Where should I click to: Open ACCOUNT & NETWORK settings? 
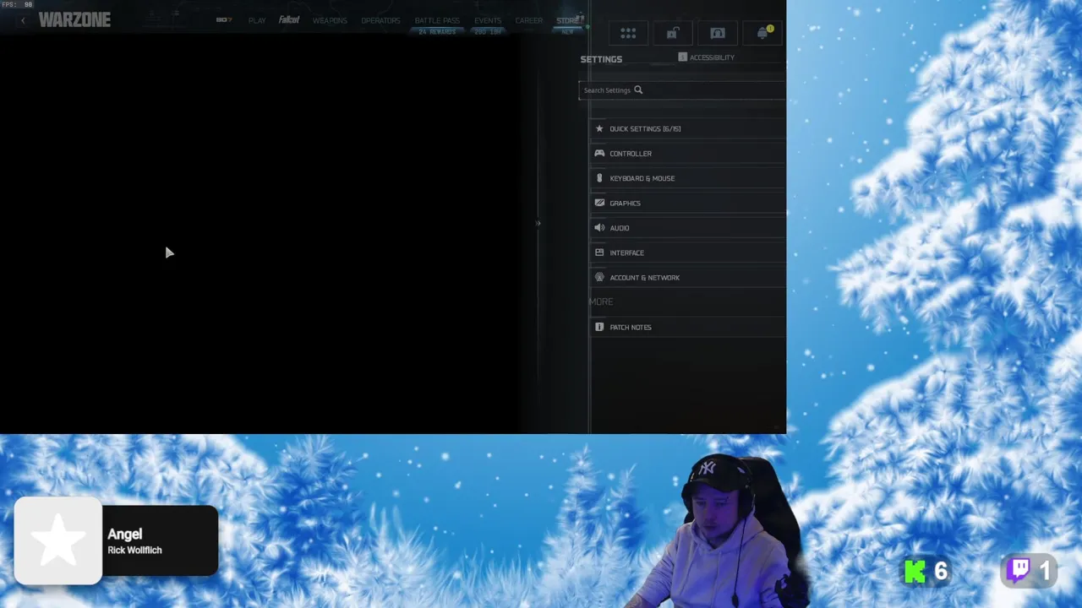pos(687,277)
